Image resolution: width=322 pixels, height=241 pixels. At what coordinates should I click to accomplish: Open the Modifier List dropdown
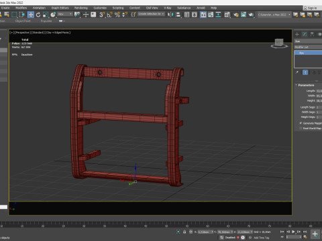click(308, 47)
